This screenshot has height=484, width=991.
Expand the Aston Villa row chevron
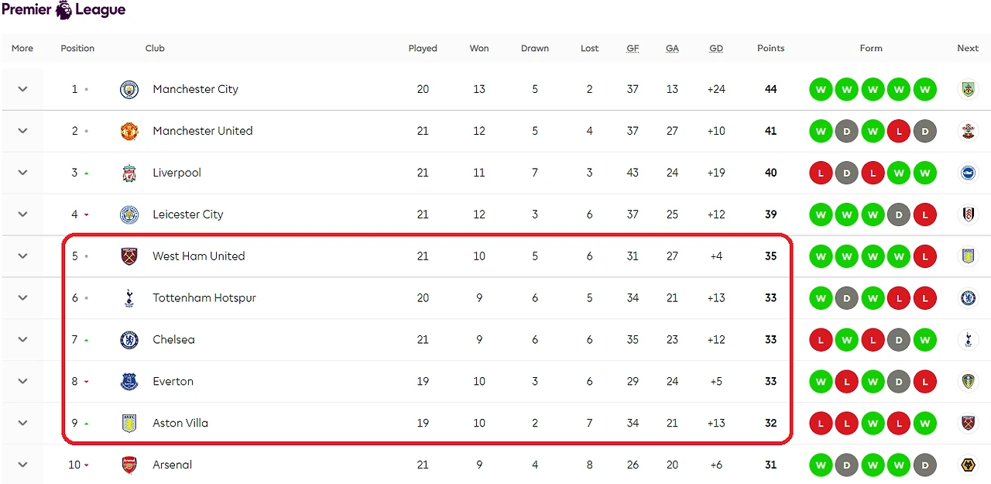[22, 423]
